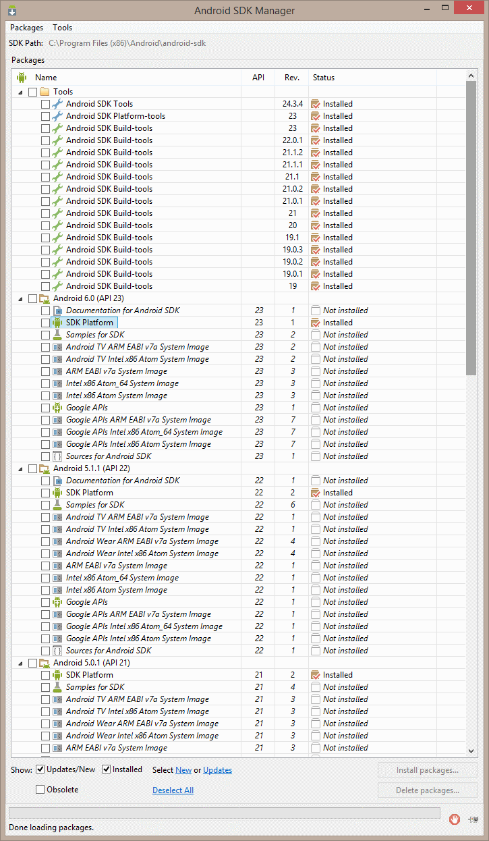Viewport: 489px width, 841px height.
Task: Collapse the Android 6.0 (API 23) group
Action: pos(20,298)
